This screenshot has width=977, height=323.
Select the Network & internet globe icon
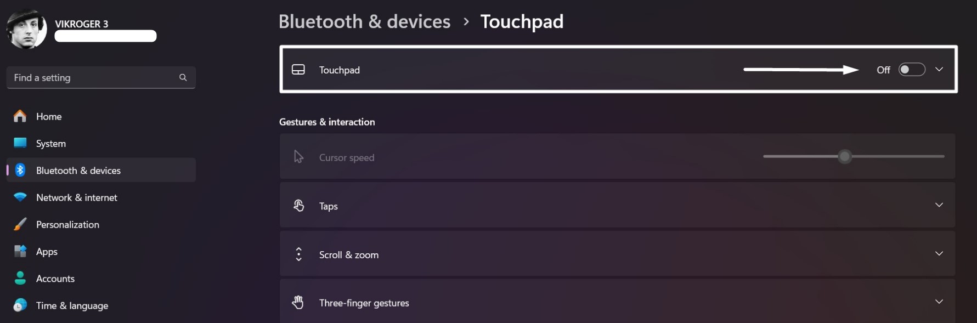point(20,197)
